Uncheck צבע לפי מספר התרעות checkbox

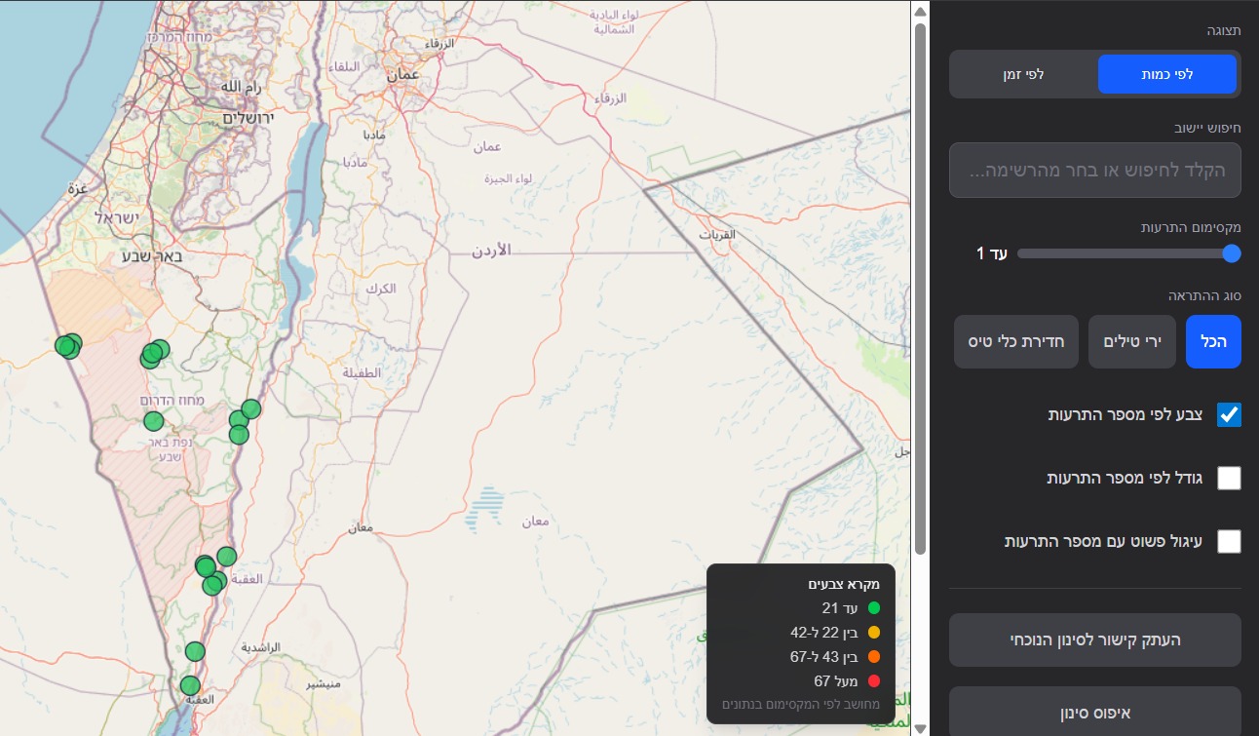click(1229, 414)
